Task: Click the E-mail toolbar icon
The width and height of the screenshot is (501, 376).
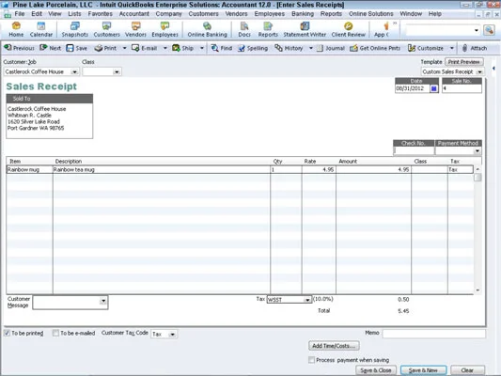Action: click(144, 48)
